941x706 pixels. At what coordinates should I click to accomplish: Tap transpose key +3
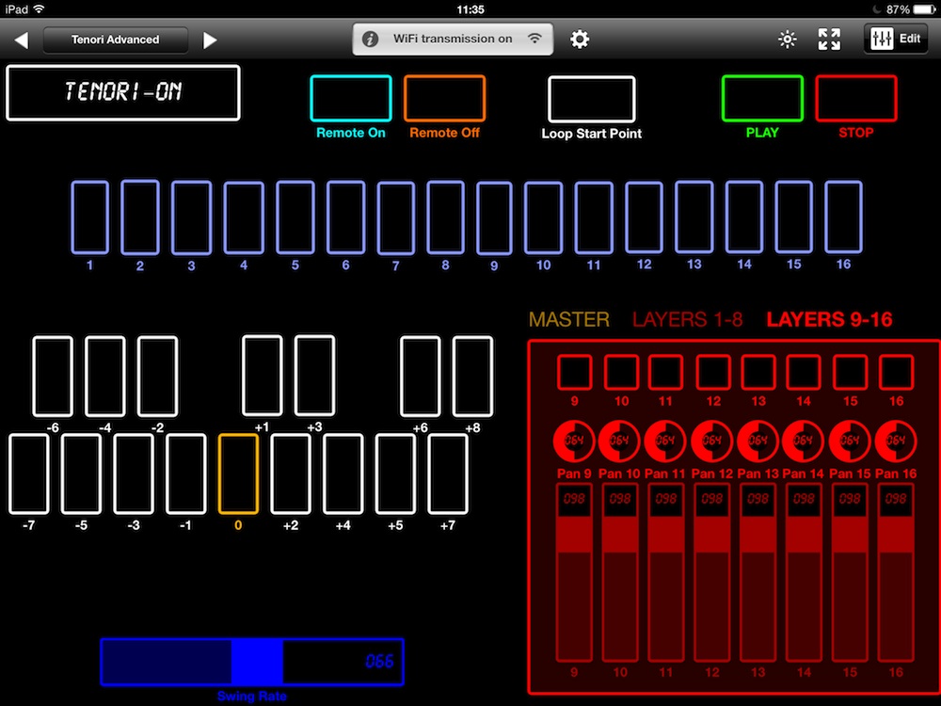[314, 376]
